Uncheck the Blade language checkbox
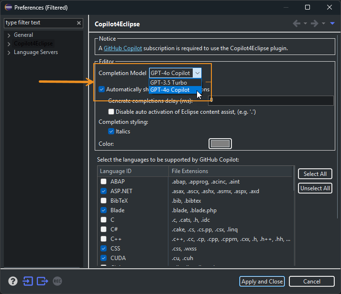This screenshot has width=341, height=294. pyautogui.click(x=103, y=210)
